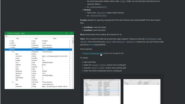Screen dimensions: 185x104
Task: Select the Comment key in entry 0
Action: pyautogui.click(x=18, y=56)
